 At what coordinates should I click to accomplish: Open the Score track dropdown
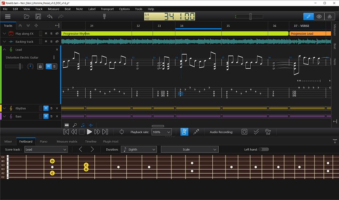[46, 149]
